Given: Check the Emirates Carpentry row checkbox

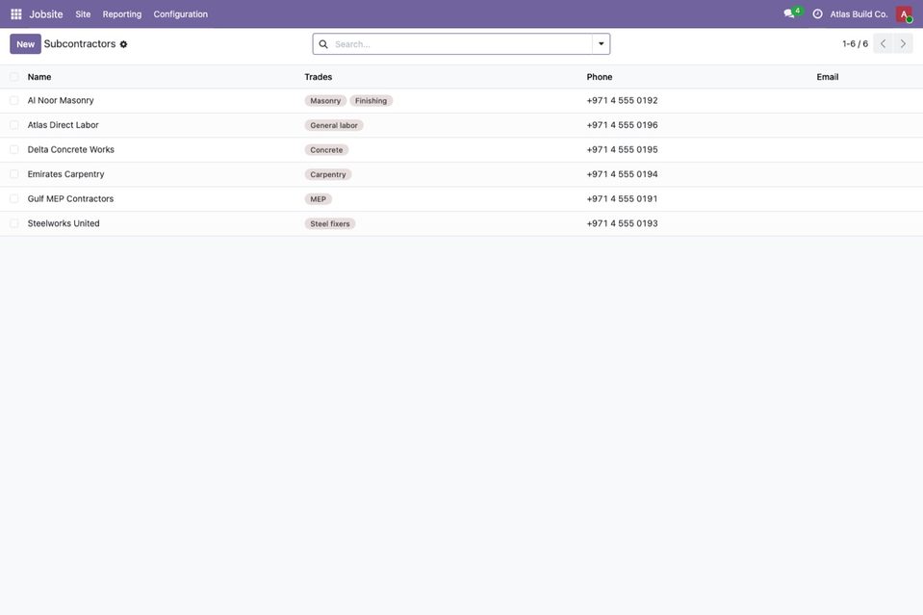Looking at the screenshot, I should click(14, 174).
